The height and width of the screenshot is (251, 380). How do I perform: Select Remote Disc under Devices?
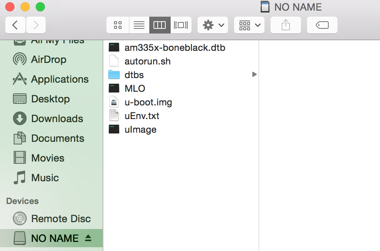coord(61,219)
